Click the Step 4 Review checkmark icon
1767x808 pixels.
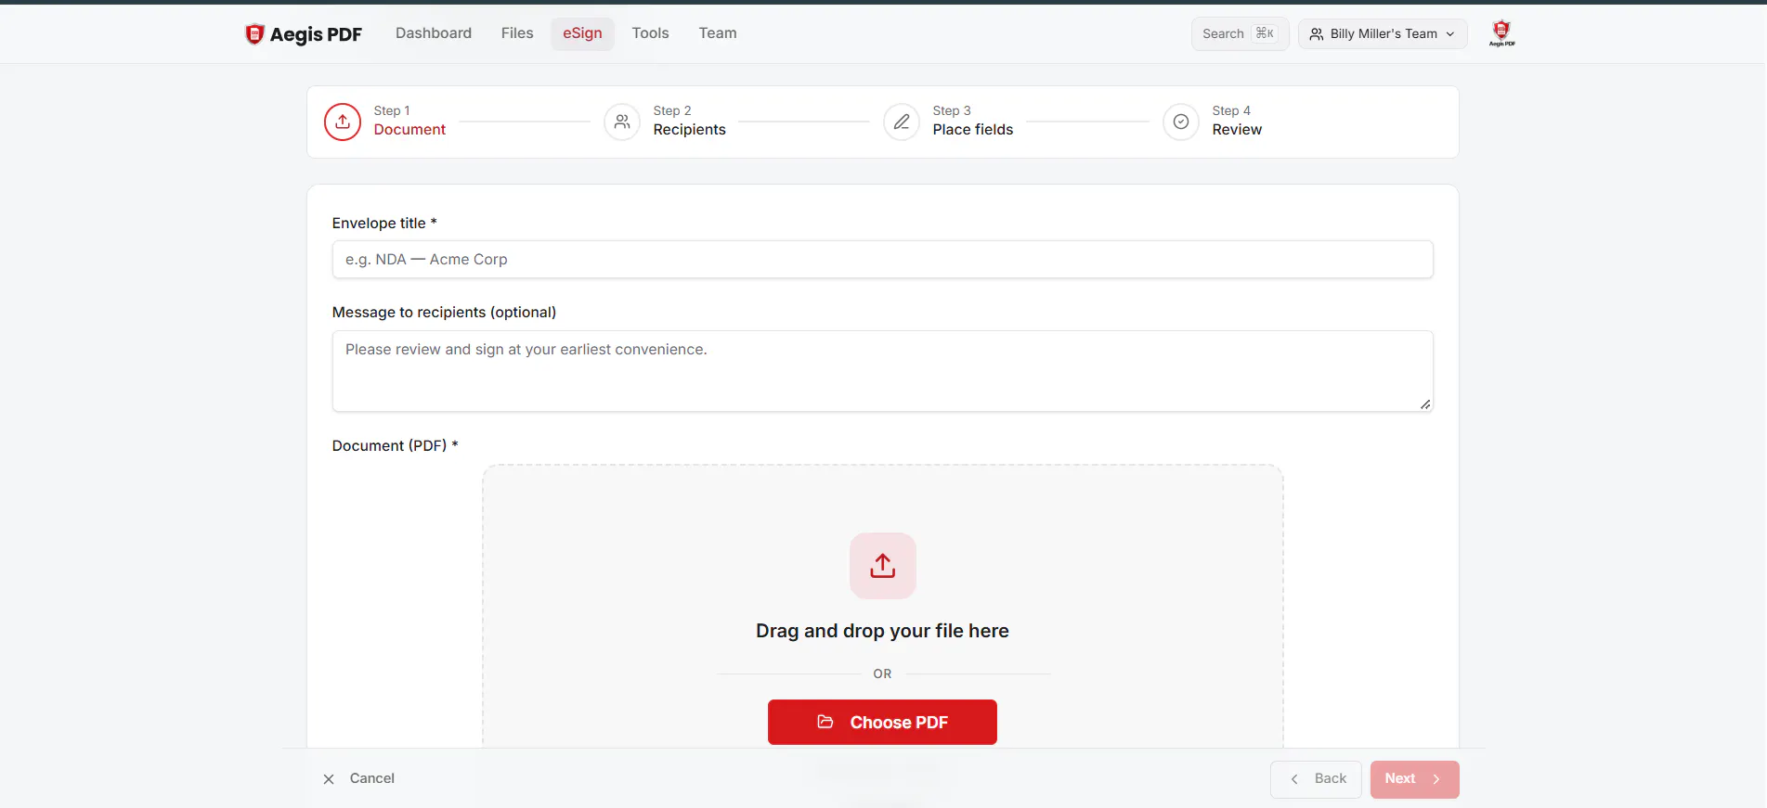pos(1181,122)
